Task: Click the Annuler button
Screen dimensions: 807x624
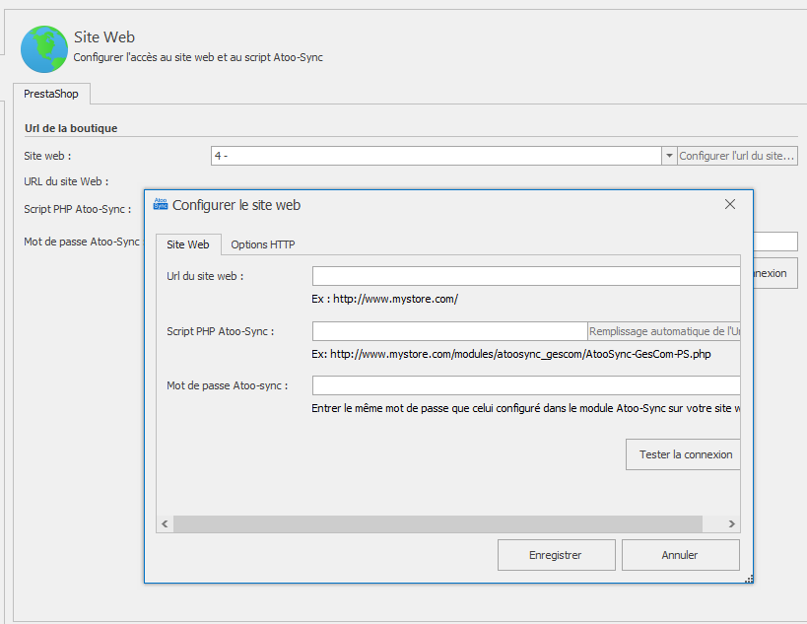Action: coord(680,555)
